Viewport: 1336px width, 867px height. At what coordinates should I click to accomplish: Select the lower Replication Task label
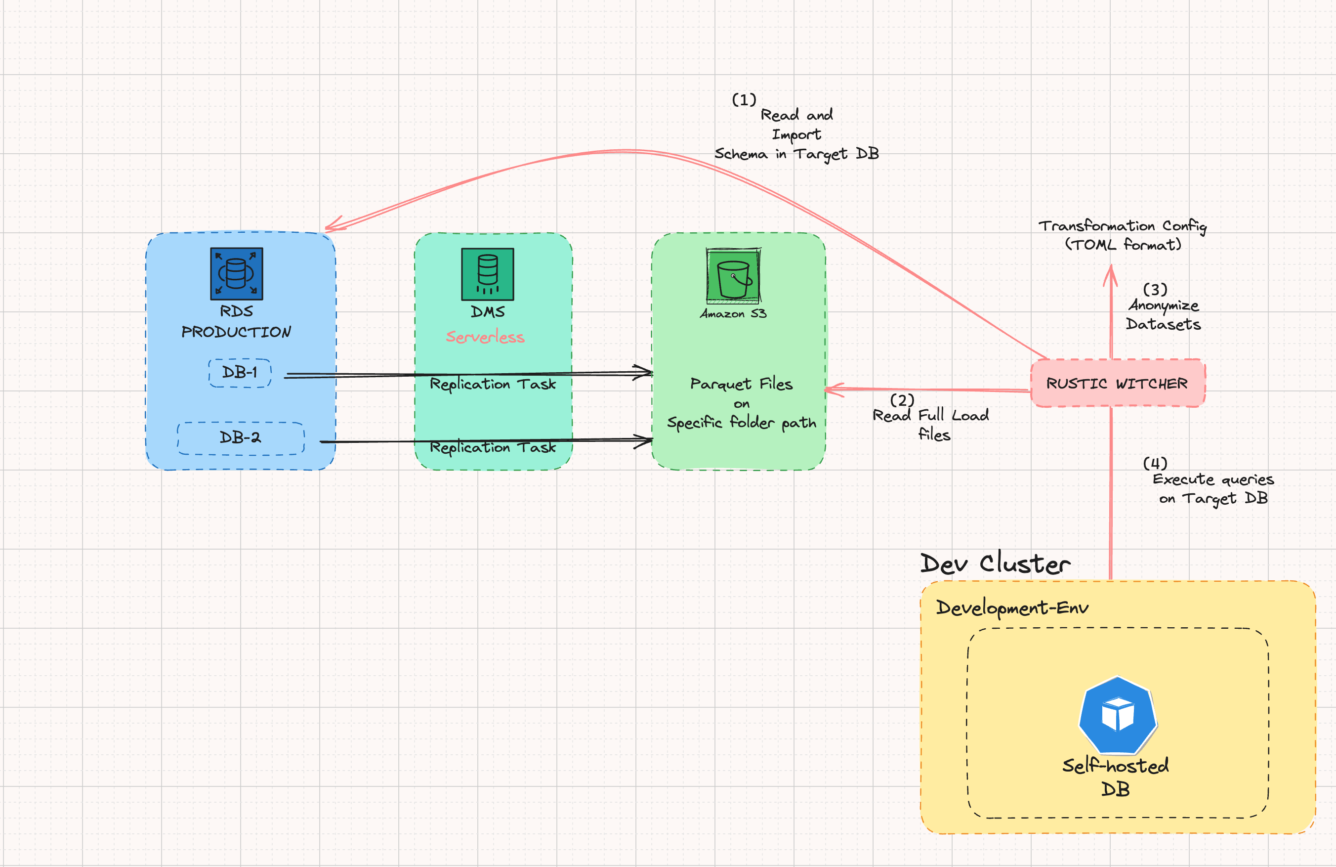(x=492, y=448)
